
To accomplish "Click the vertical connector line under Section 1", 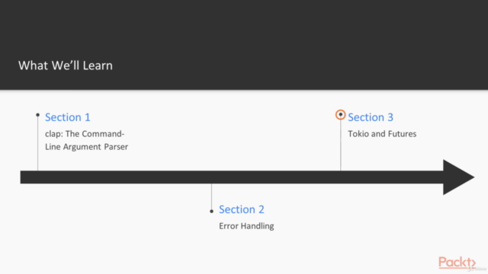I will coord(37,144).
